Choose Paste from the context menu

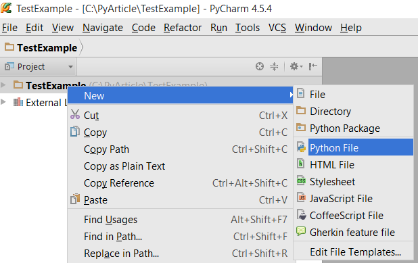click(x=180, y=200)
